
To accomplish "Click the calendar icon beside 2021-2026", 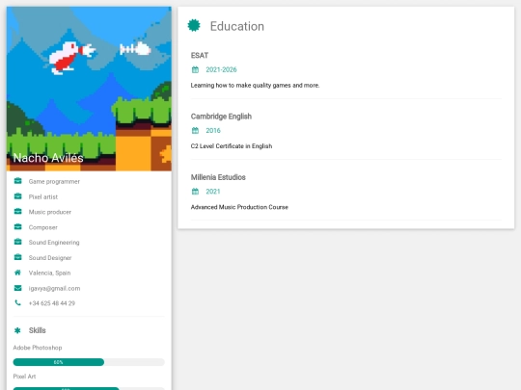I will [195, 69].
